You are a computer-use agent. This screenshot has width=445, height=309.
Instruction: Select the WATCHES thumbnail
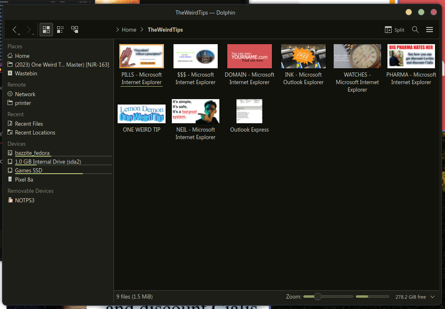(x=357, y=56)
